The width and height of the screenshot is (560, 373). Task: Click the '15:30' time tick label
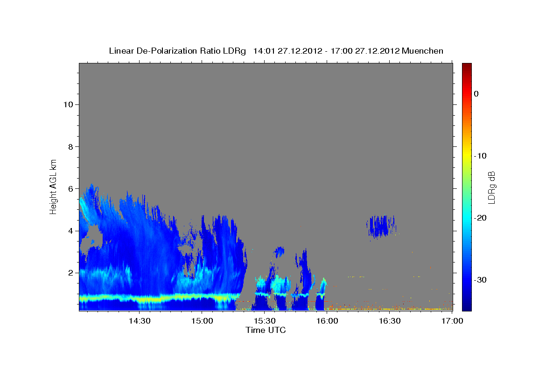[x=265, y=321]
